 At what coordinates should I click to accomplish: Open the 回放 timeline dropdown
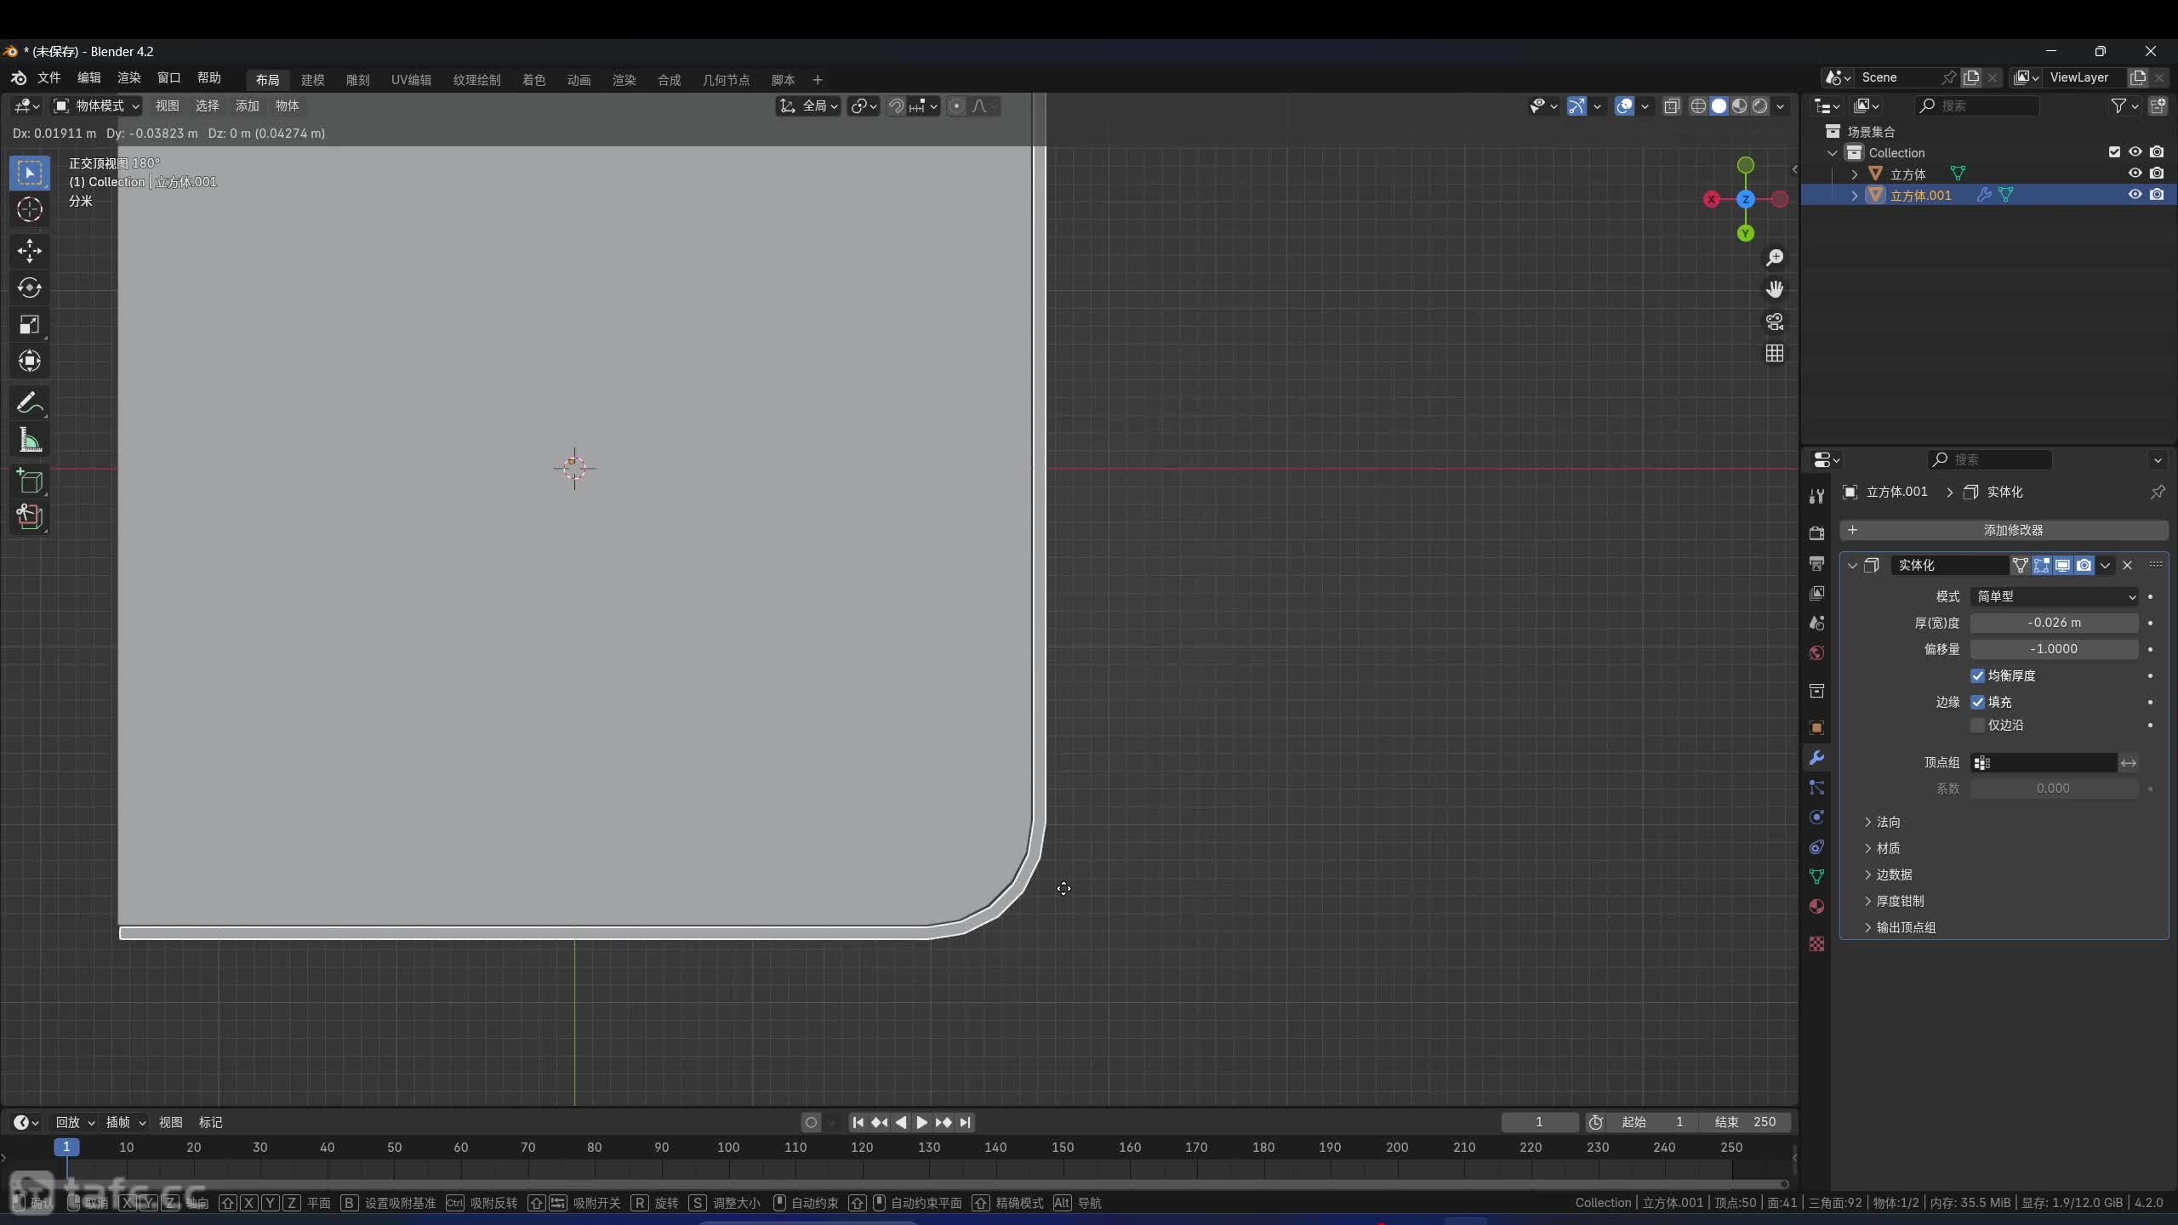coord(74,1122)
